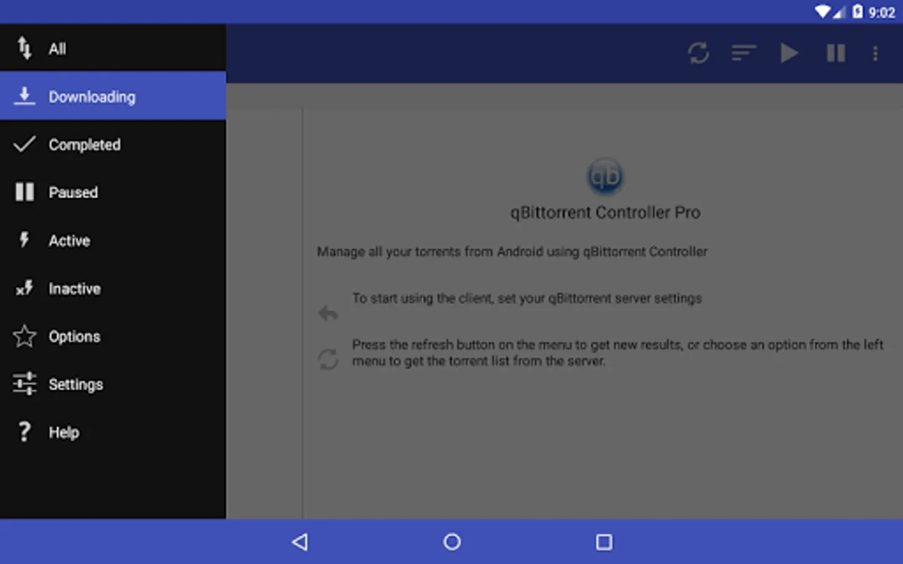Click the Active lightning bolt icon
This screenshot has height=564, width=903.
click(x=24, y=239)
